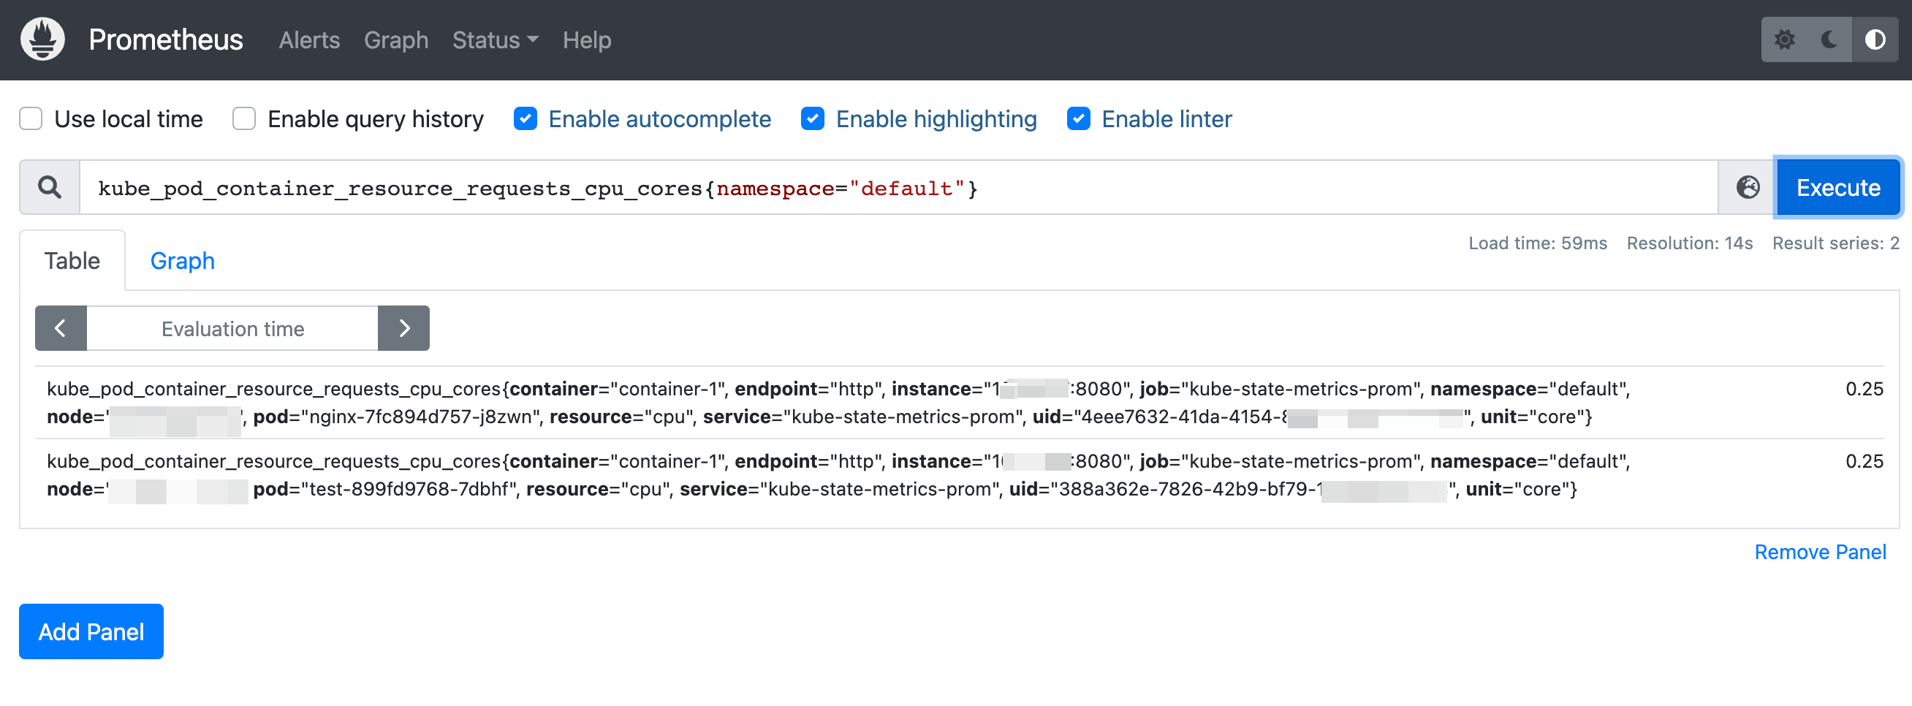The height and width of the screenshot is (706, 1912).
Task: Click the search magnifier icon
Action: pyautogui.click(x=50, y=188)
